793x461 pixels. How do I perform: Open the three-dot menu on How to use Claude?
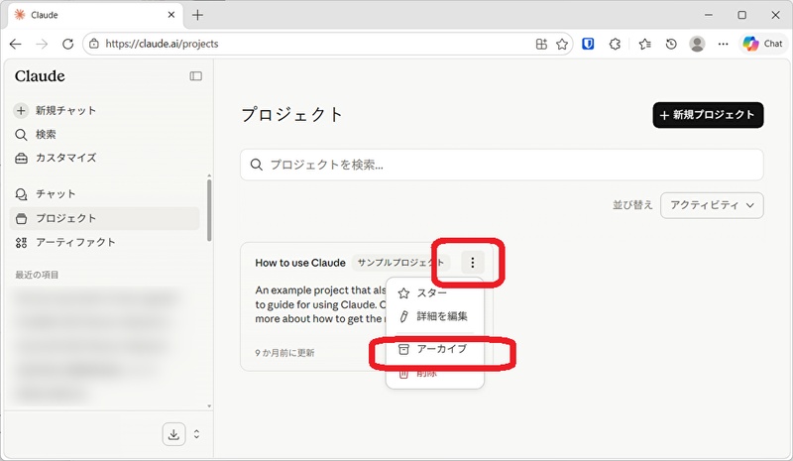click(x=473, y=262)
